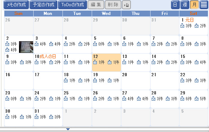Expand panel with bottom blue triangle
Viewport: 209px width, 132px height.
pyautogui.click(x=68, y=129)
